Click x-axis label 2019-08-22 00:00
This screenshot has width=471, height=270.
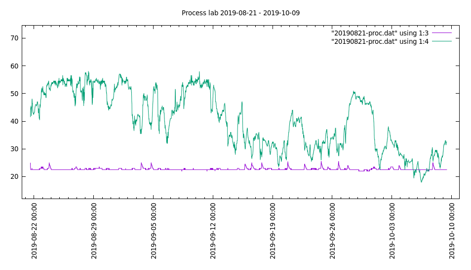pyautogui.click(x=34, y=231)
